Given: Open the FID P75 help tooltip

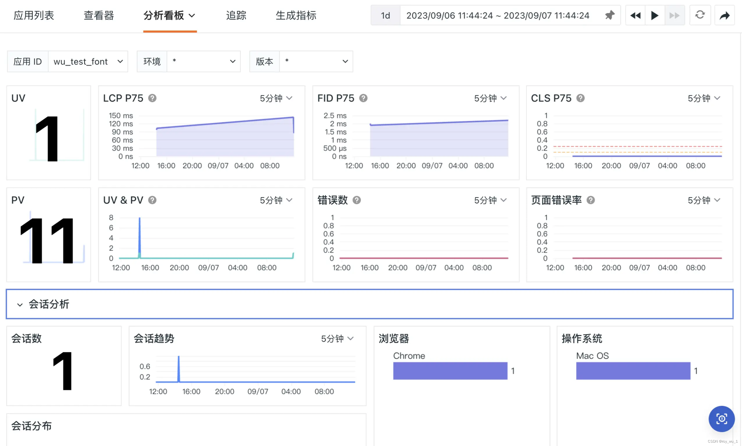Looking at the screenshot, I should [x=363, y=98].
